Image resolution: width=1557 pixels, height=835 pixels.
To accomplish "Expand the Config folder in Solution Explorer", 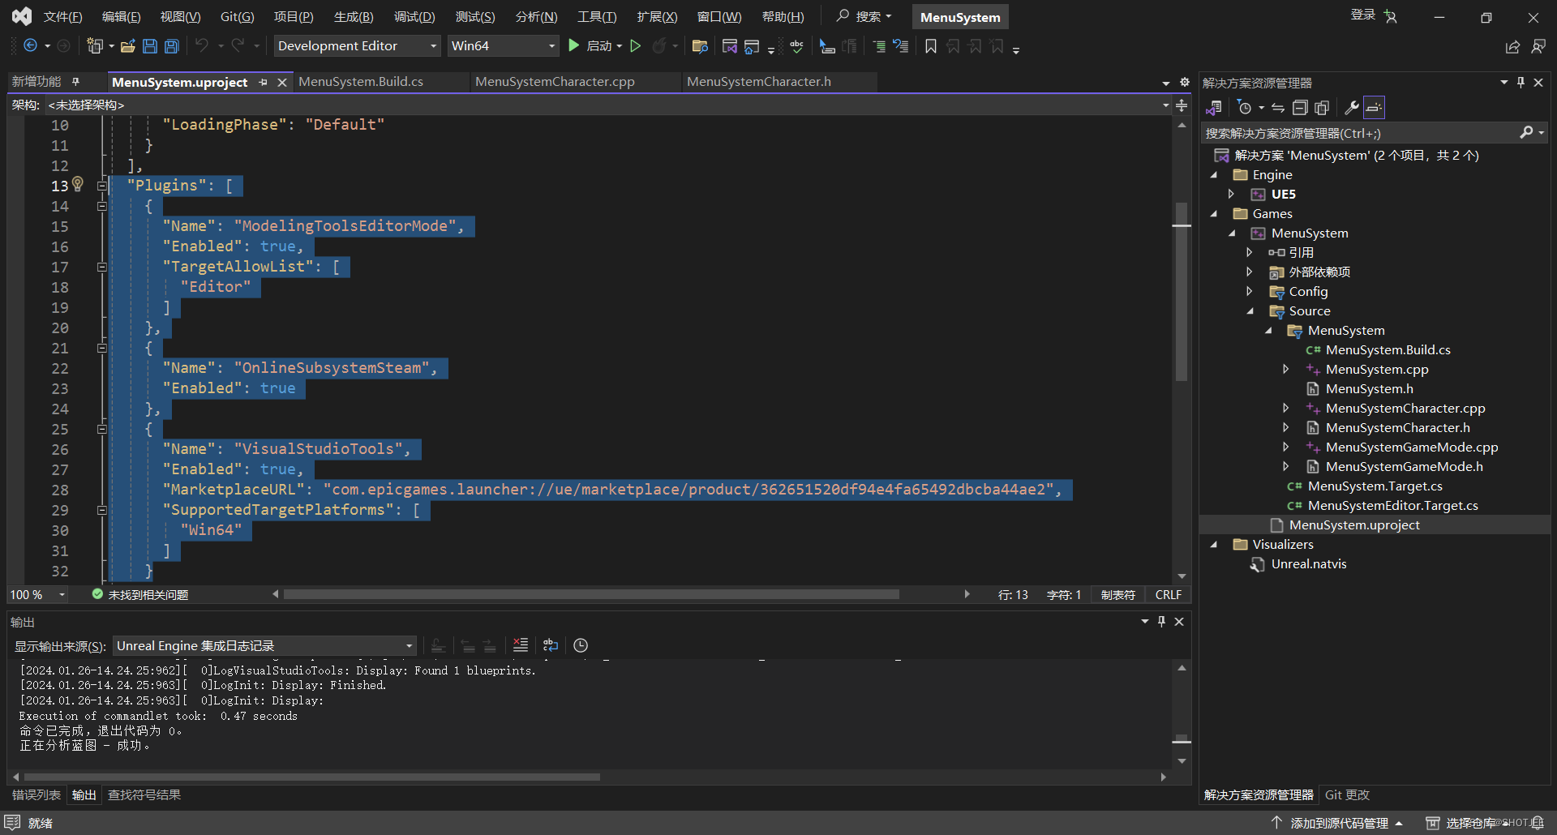I will [1249, 291].
